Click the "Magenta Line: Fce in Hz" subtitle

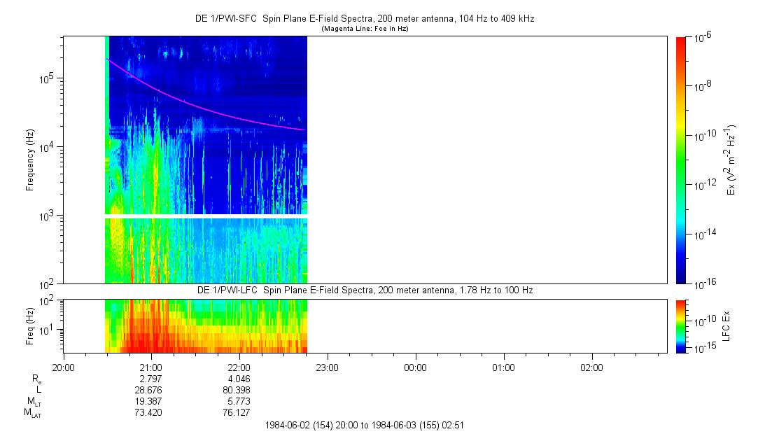(365, 29)
